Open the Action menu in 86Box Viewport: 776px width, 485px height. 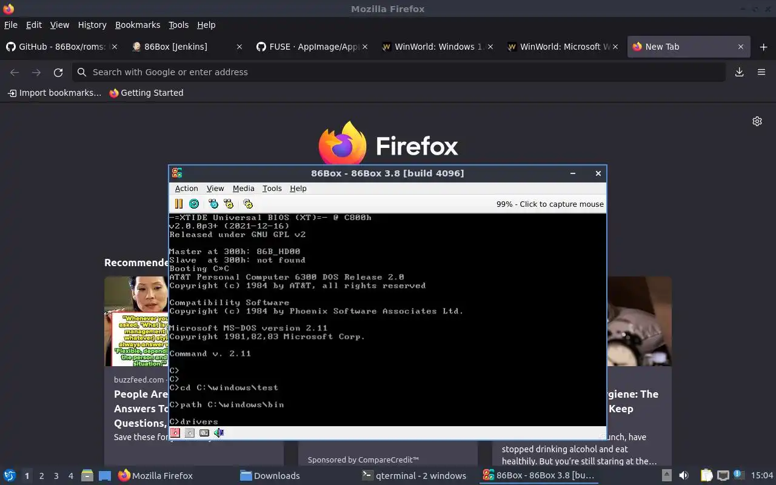pyautogui.click(x=186, y=189)
